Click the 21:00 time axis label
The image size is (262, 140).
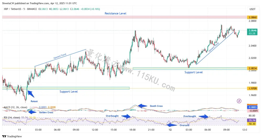tap(151, 130)
